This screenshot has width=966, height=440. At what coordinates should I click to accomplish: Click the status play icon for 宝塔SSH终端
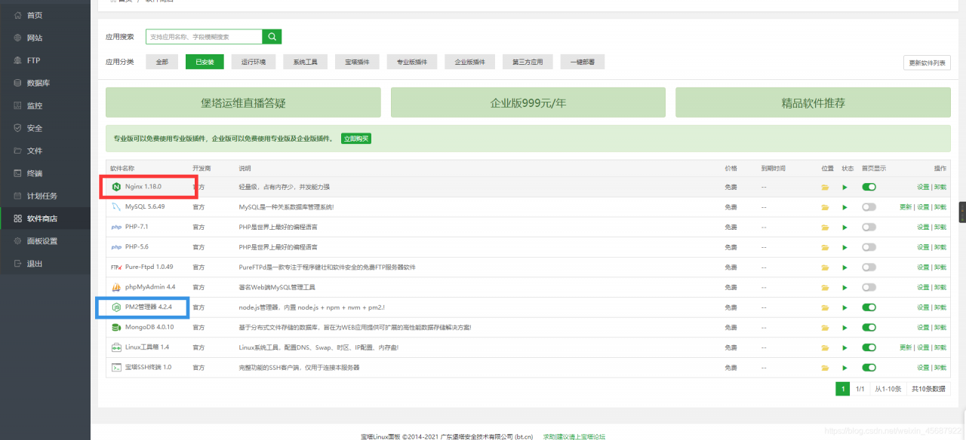coord(845,368)
